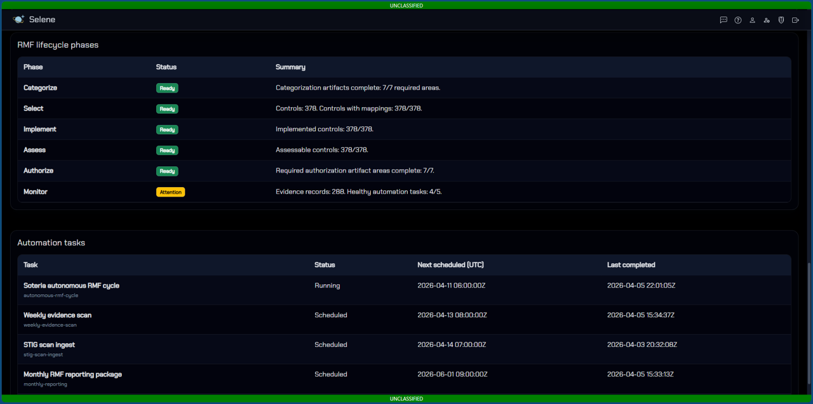Open the Weekly evidence scan task

point(57,315)
